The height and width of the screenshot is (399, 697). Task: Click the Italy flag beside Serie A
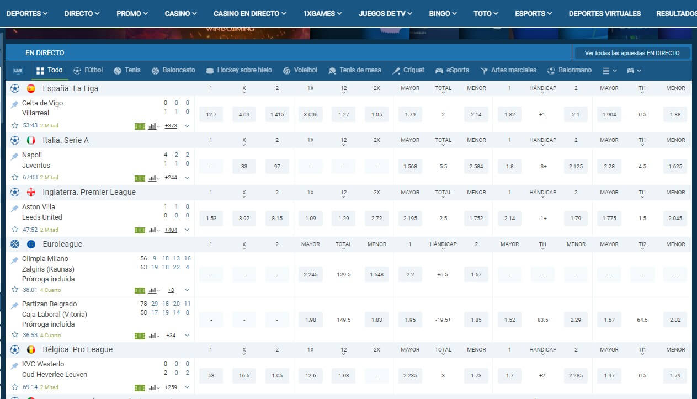(31, 140)
